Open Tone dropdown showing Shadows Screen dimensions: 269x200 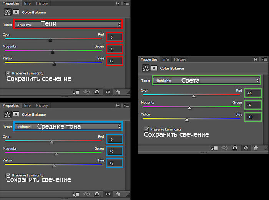click(68, 25)
